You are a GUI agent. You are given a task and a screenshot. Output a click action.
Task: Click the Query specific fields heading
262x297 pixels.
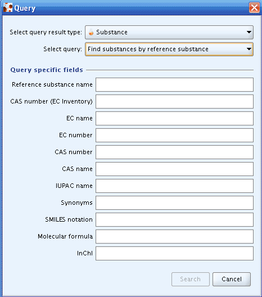(x=47, y=70)
